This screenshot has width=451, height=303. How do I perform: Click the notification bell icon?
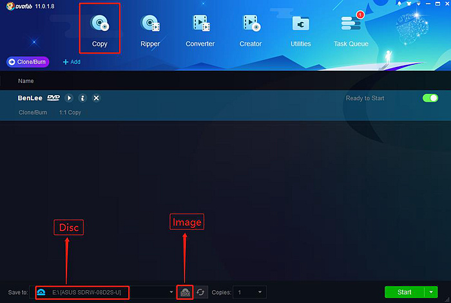[x=399, y=4]
